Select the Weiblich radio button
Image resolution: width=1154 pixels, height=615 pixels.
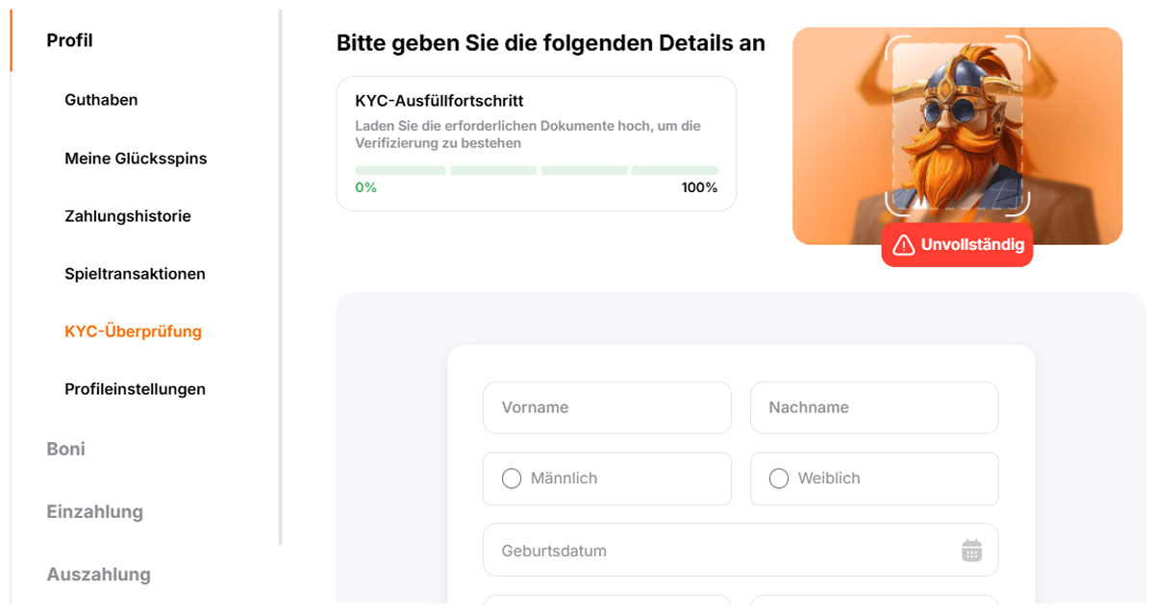click(779, 479)
